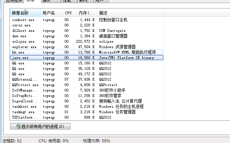Select the eclipse.exe process row
The height and width of the screenshot is (143, 230).
pyautogui.click(x=87, y=41)
